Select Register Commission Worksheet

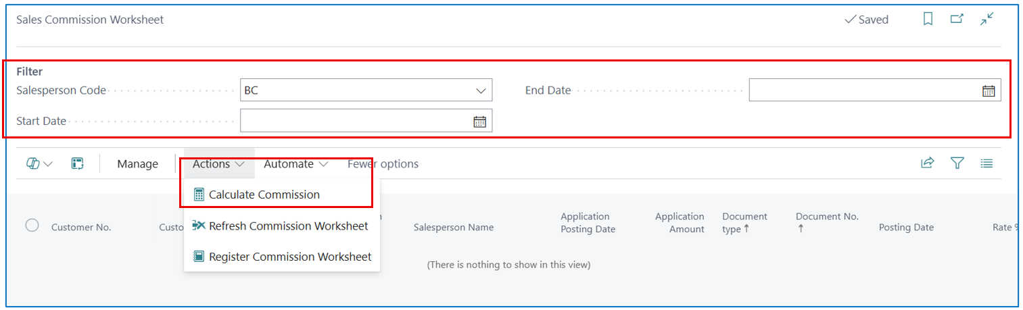281,257
